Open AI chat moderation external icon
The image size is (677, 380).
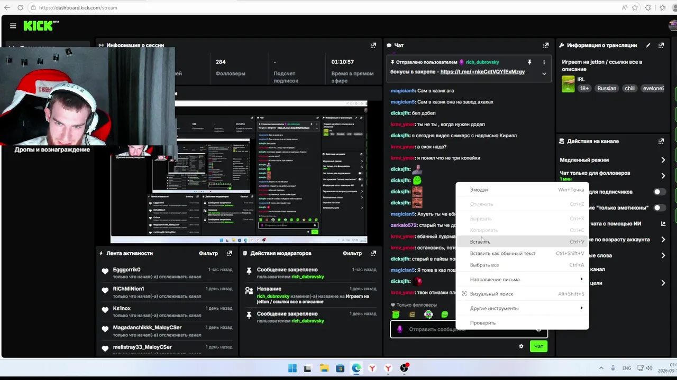[663, 224]
